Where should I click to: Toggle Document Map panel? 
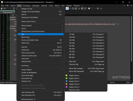point(41,75)
